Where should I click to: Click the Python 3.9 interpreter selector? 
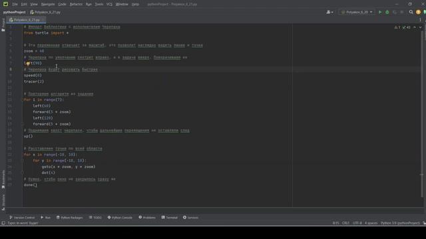tap(400, 223)
